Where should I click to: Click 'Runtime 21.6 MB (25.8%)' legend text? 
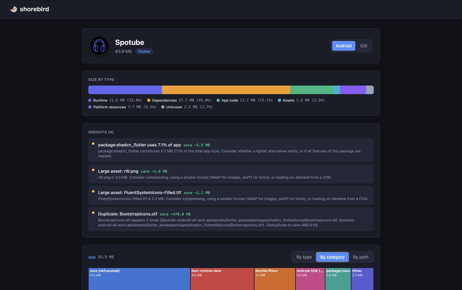tap(118, 100)
